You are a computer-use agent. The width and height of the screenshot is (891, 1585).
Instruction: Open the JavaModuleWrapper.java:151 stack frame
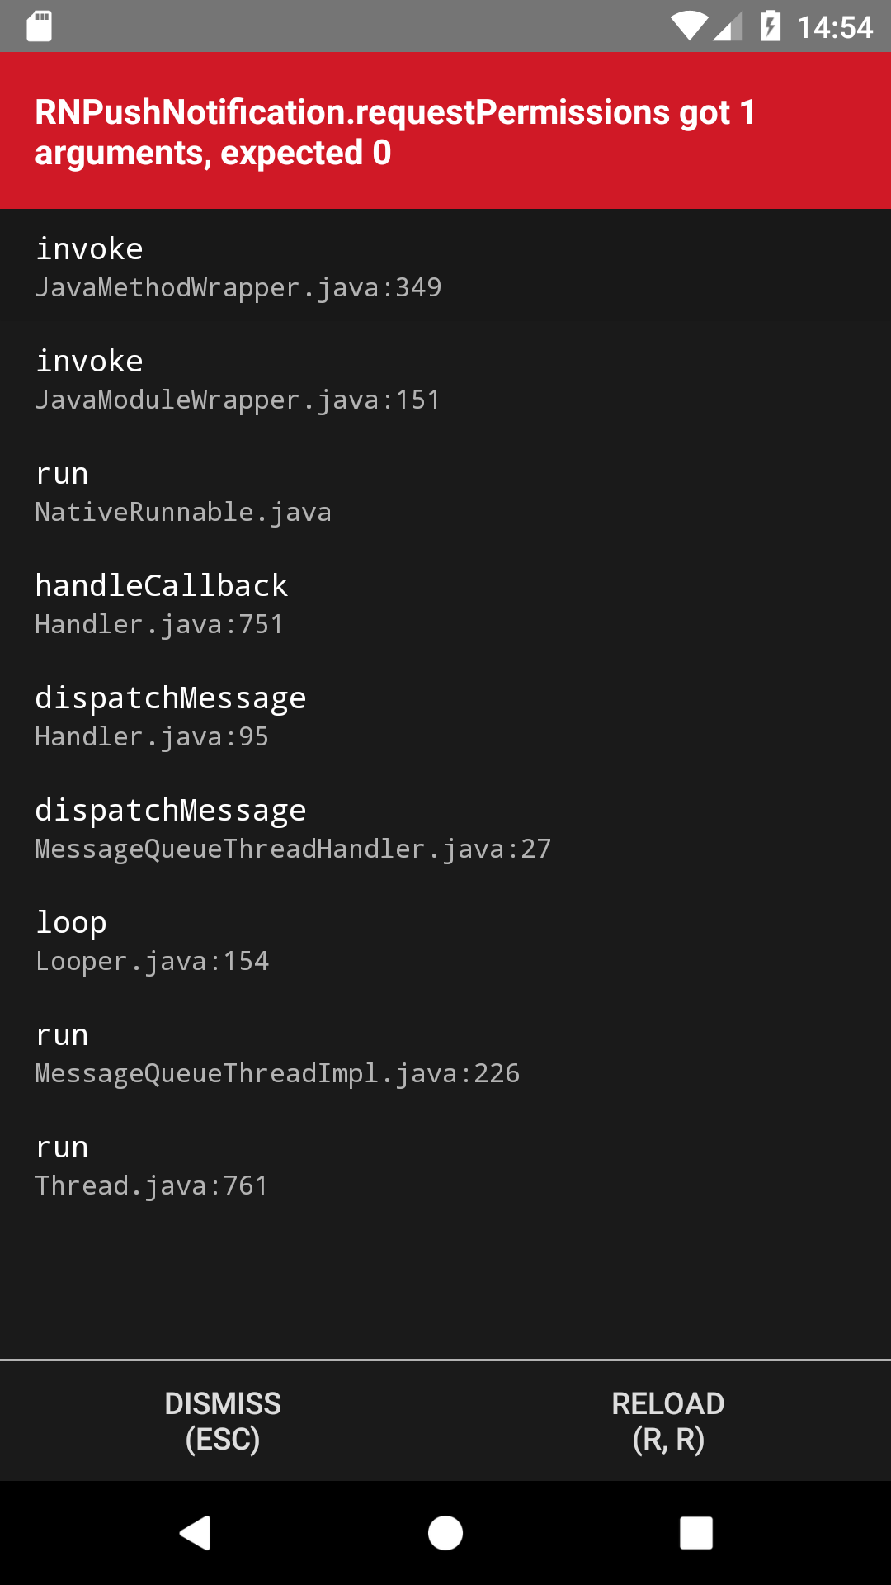pos(238,380)
